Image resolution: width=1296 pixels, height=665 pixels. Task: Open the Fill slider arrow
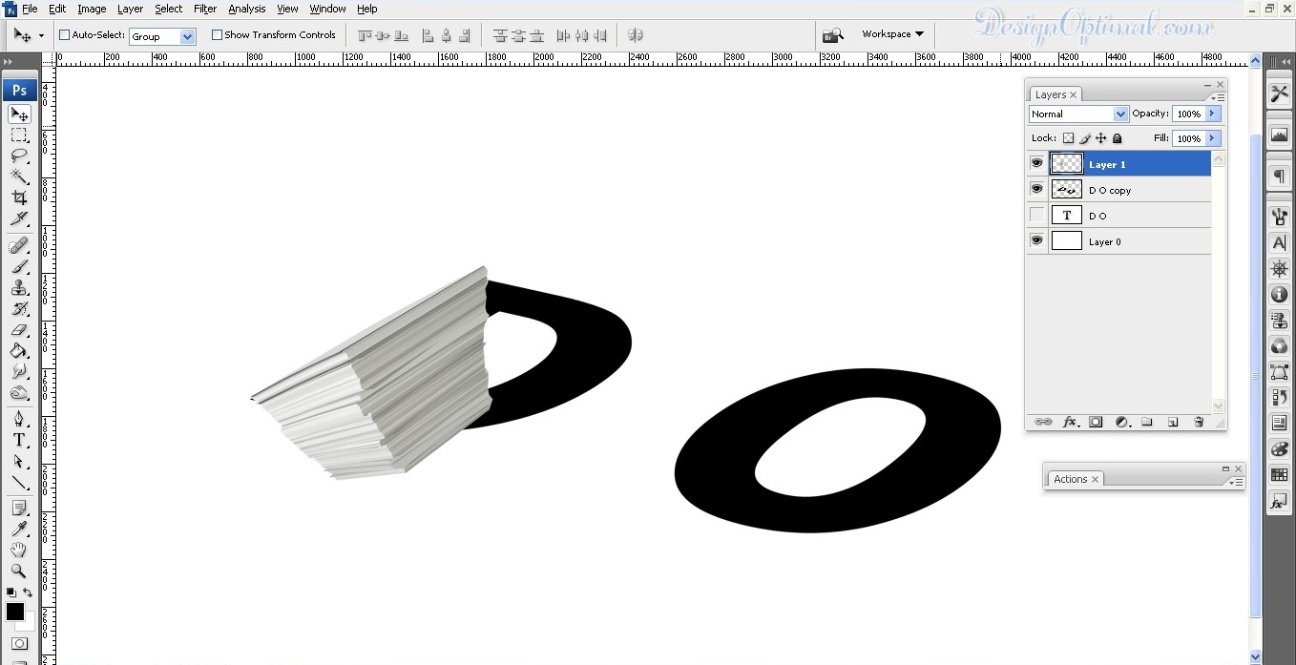click(1213, 138)
